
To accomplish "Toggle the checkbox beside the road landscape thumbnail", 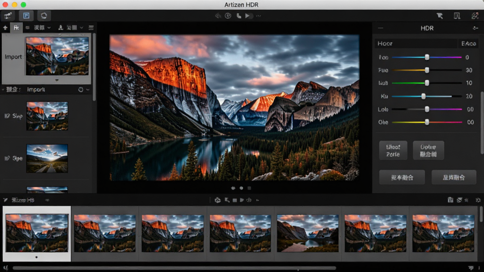I will pos(7,158).
